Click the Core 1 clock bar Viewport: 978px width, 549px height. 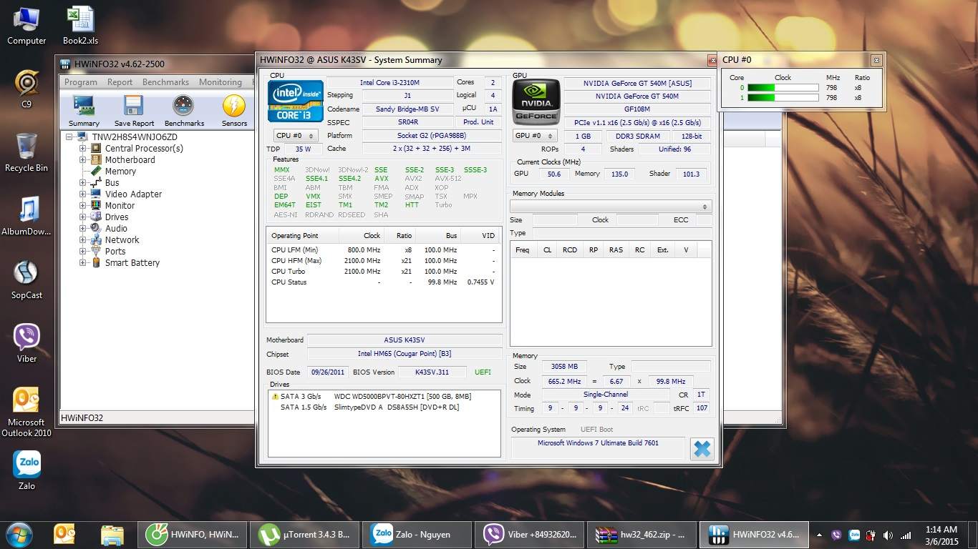(x=783, y=98)
